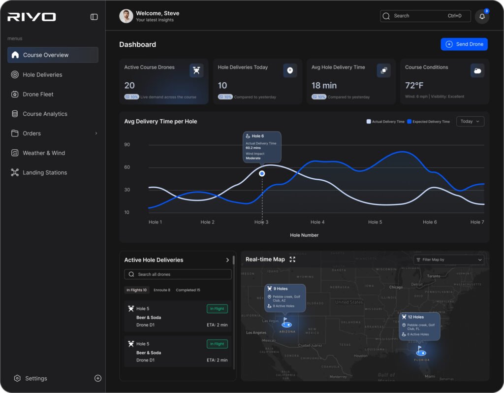Click the Hole 3 data point on chart
504x393 pixels.
pos(262,173)
